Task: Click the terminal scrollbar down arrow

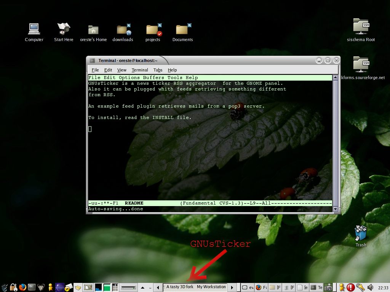Action: click(x=336, y=209)
